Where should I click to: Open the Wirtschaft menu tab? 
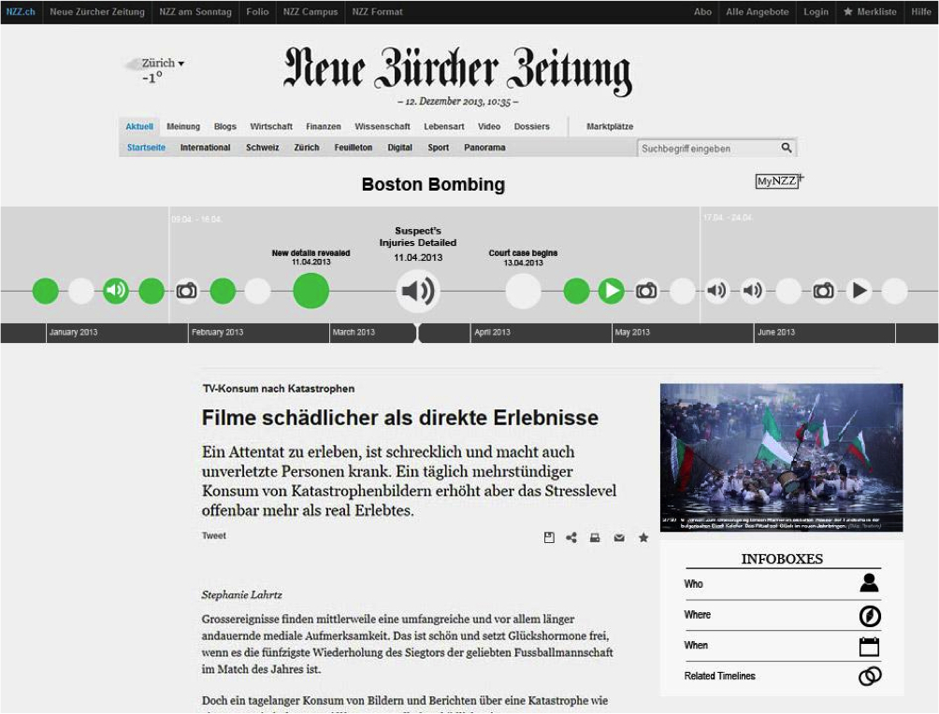pyautogui.click(x=271, y=127)
